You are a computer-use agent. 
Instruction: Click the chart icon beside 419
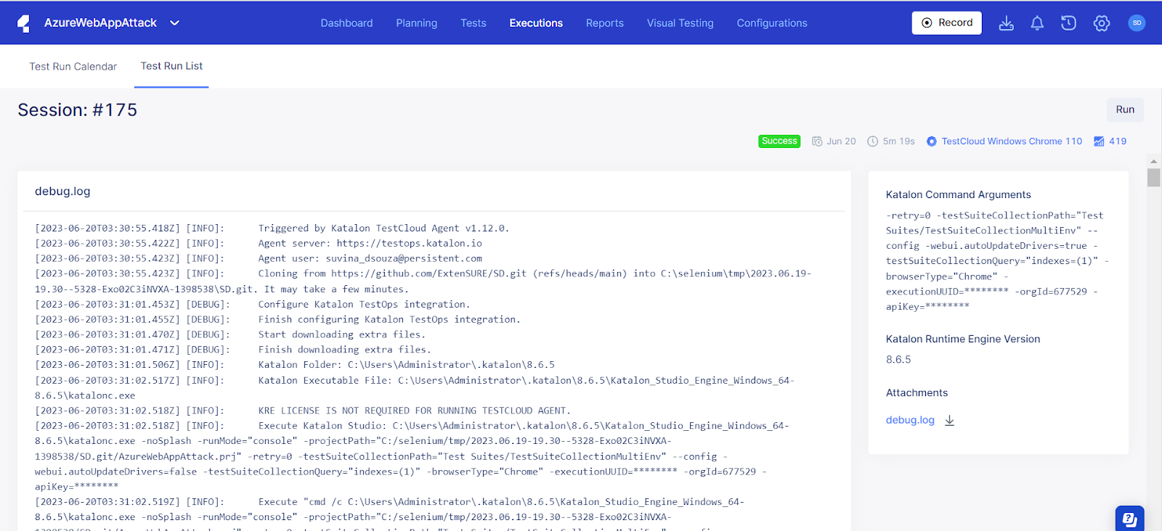click(x=1099, y=141)
